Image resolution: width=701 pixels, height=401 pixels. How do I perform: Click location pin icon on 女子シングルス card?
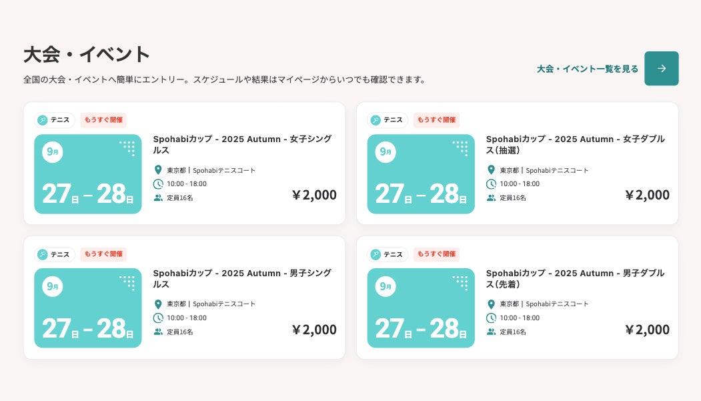pos(158,170)
